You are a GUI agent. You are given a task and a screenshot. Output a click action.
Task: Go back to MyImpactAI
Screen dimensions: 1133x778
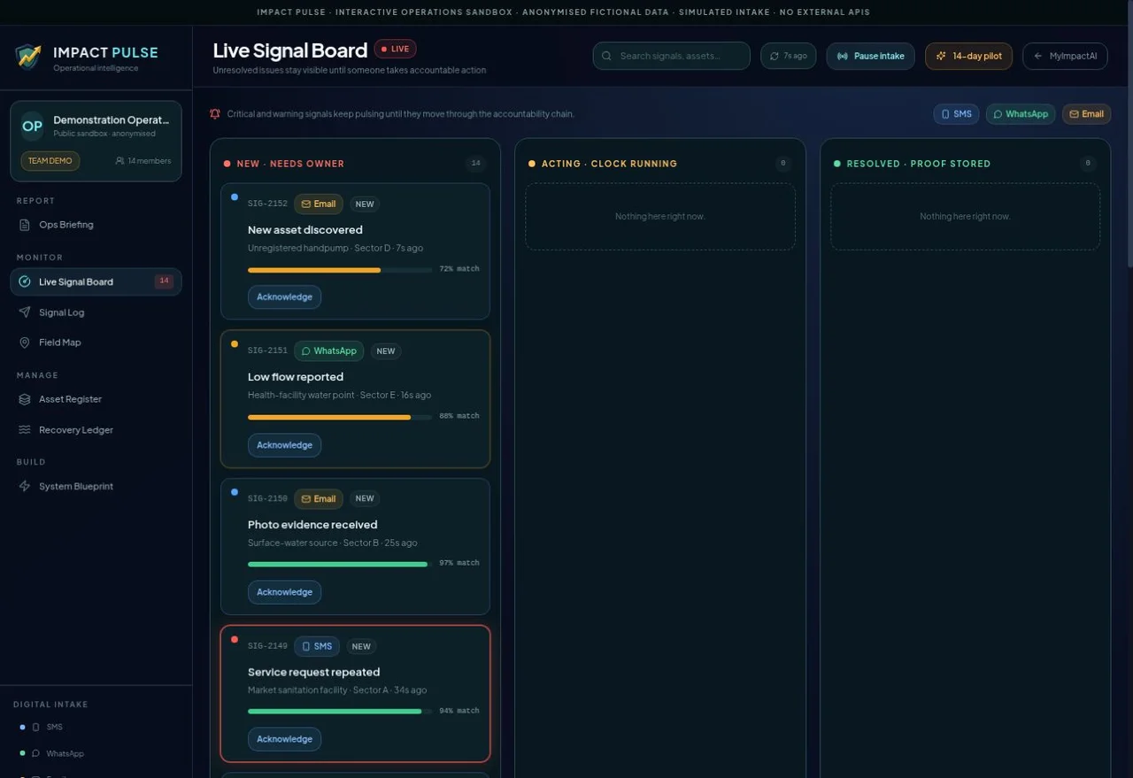pos(1065,56)
